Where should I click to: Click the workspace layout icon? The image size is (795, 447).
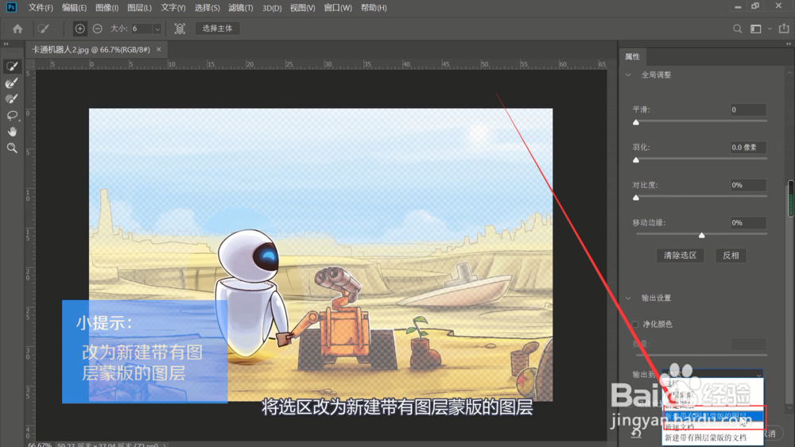pyautogui.click(x=755, y=29)
